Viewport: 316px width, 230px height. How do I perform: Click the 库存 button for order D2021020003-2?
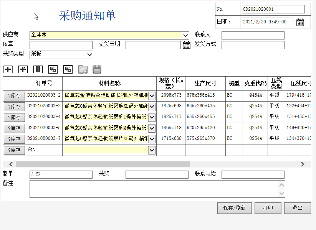[x=14, y=96]
